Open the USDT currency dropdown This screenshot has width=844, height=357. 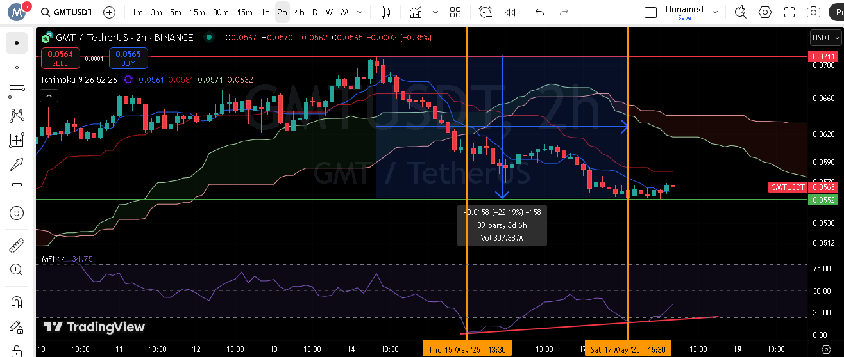(825, 38)
